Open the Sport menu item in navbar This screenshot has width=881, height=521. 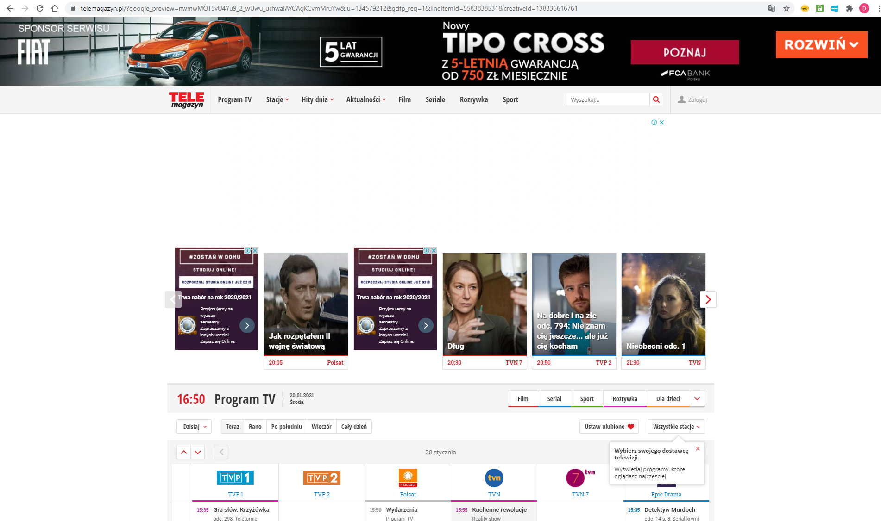[510, 99]
